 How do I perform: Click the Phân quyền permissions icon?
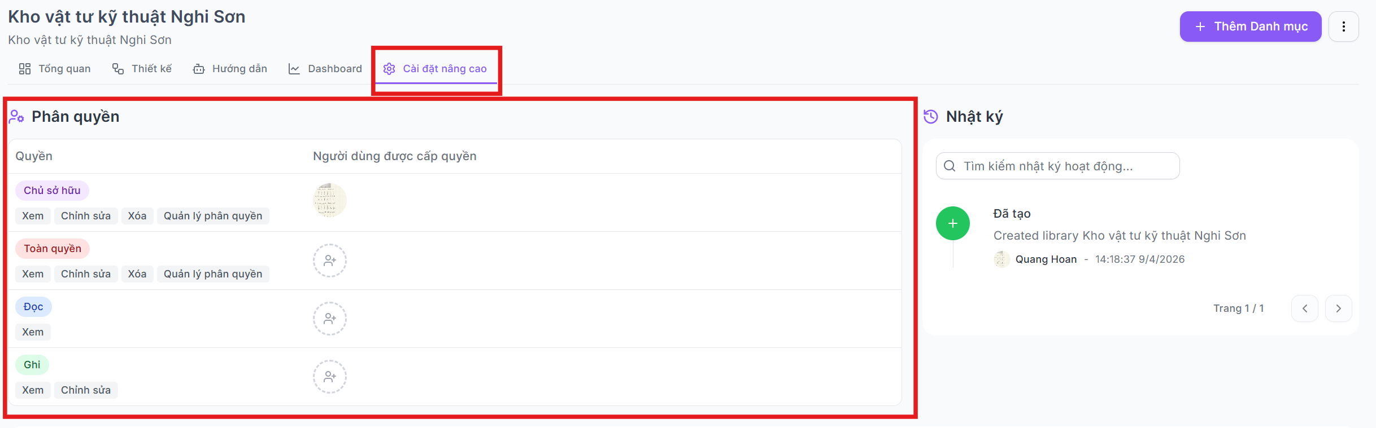point(16,117)
